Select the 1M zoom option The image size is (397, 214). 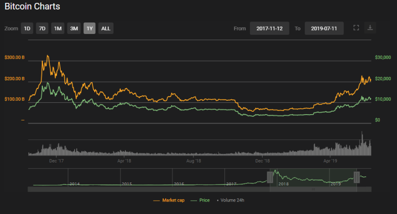[x=58, y=28]
